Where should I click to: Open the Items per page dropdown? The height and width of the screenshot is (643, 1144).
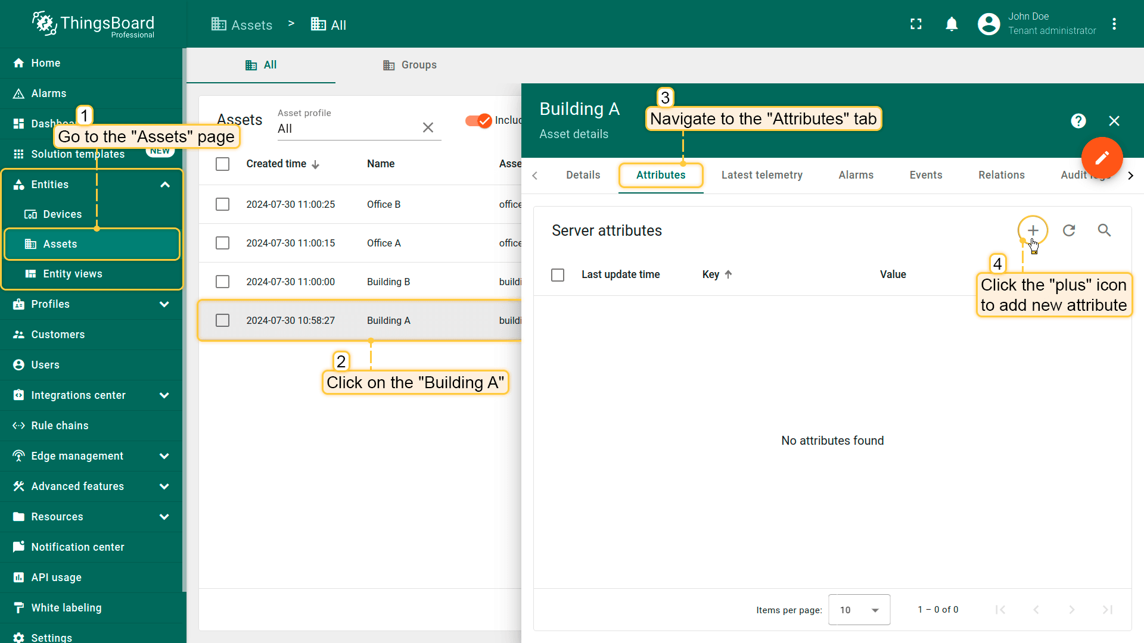click(859, 610)
